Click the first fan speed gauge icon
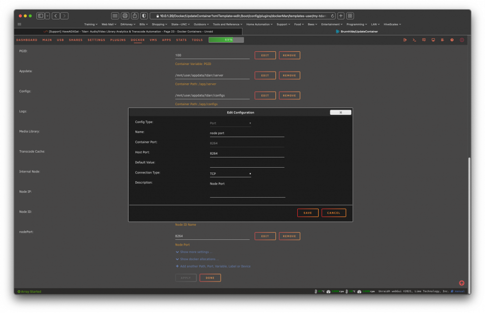This screenshot has width=485, height=313. pos(328,291)
